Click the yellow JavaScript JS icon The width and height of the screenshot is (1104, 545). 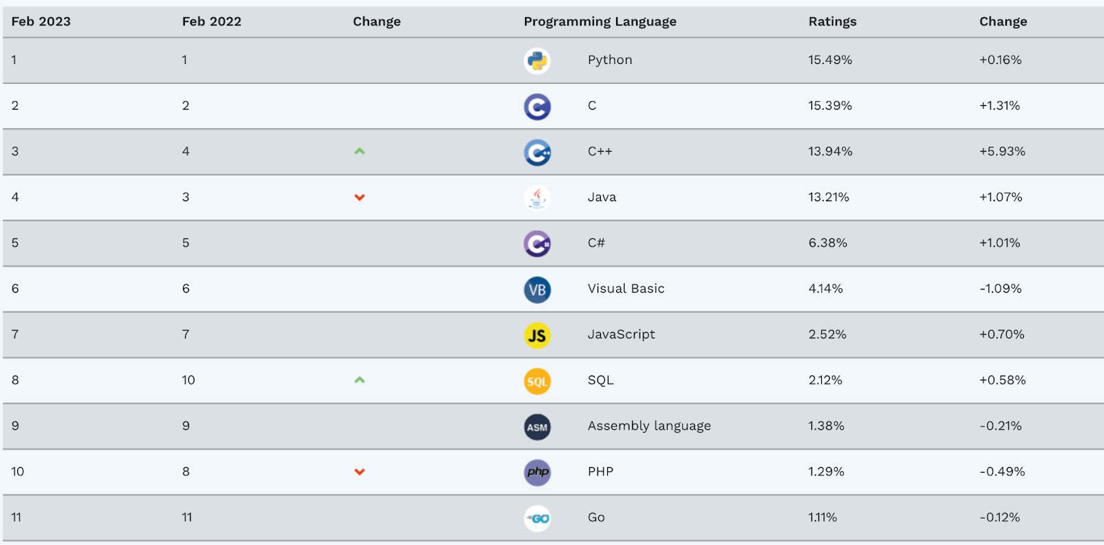click(x=537, y=336)
